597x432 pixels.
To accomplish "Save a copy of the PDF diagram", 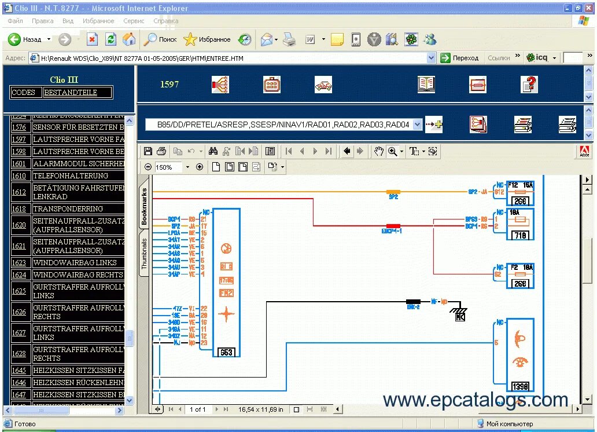I will (148, 151).
